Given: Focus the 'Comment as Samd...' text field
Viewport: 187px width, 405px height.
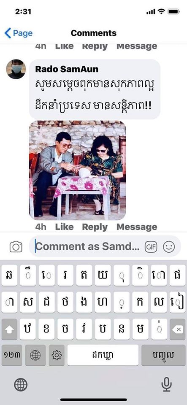Looking at the screenshot, I should pyautogui.click(x=87, y=247).
